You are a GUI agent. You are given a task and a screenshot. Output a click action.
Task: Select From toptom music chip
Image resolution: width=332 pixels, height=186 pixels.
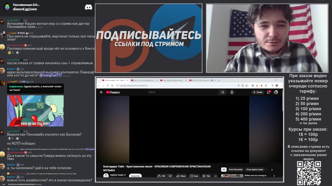tap(255, 170)
